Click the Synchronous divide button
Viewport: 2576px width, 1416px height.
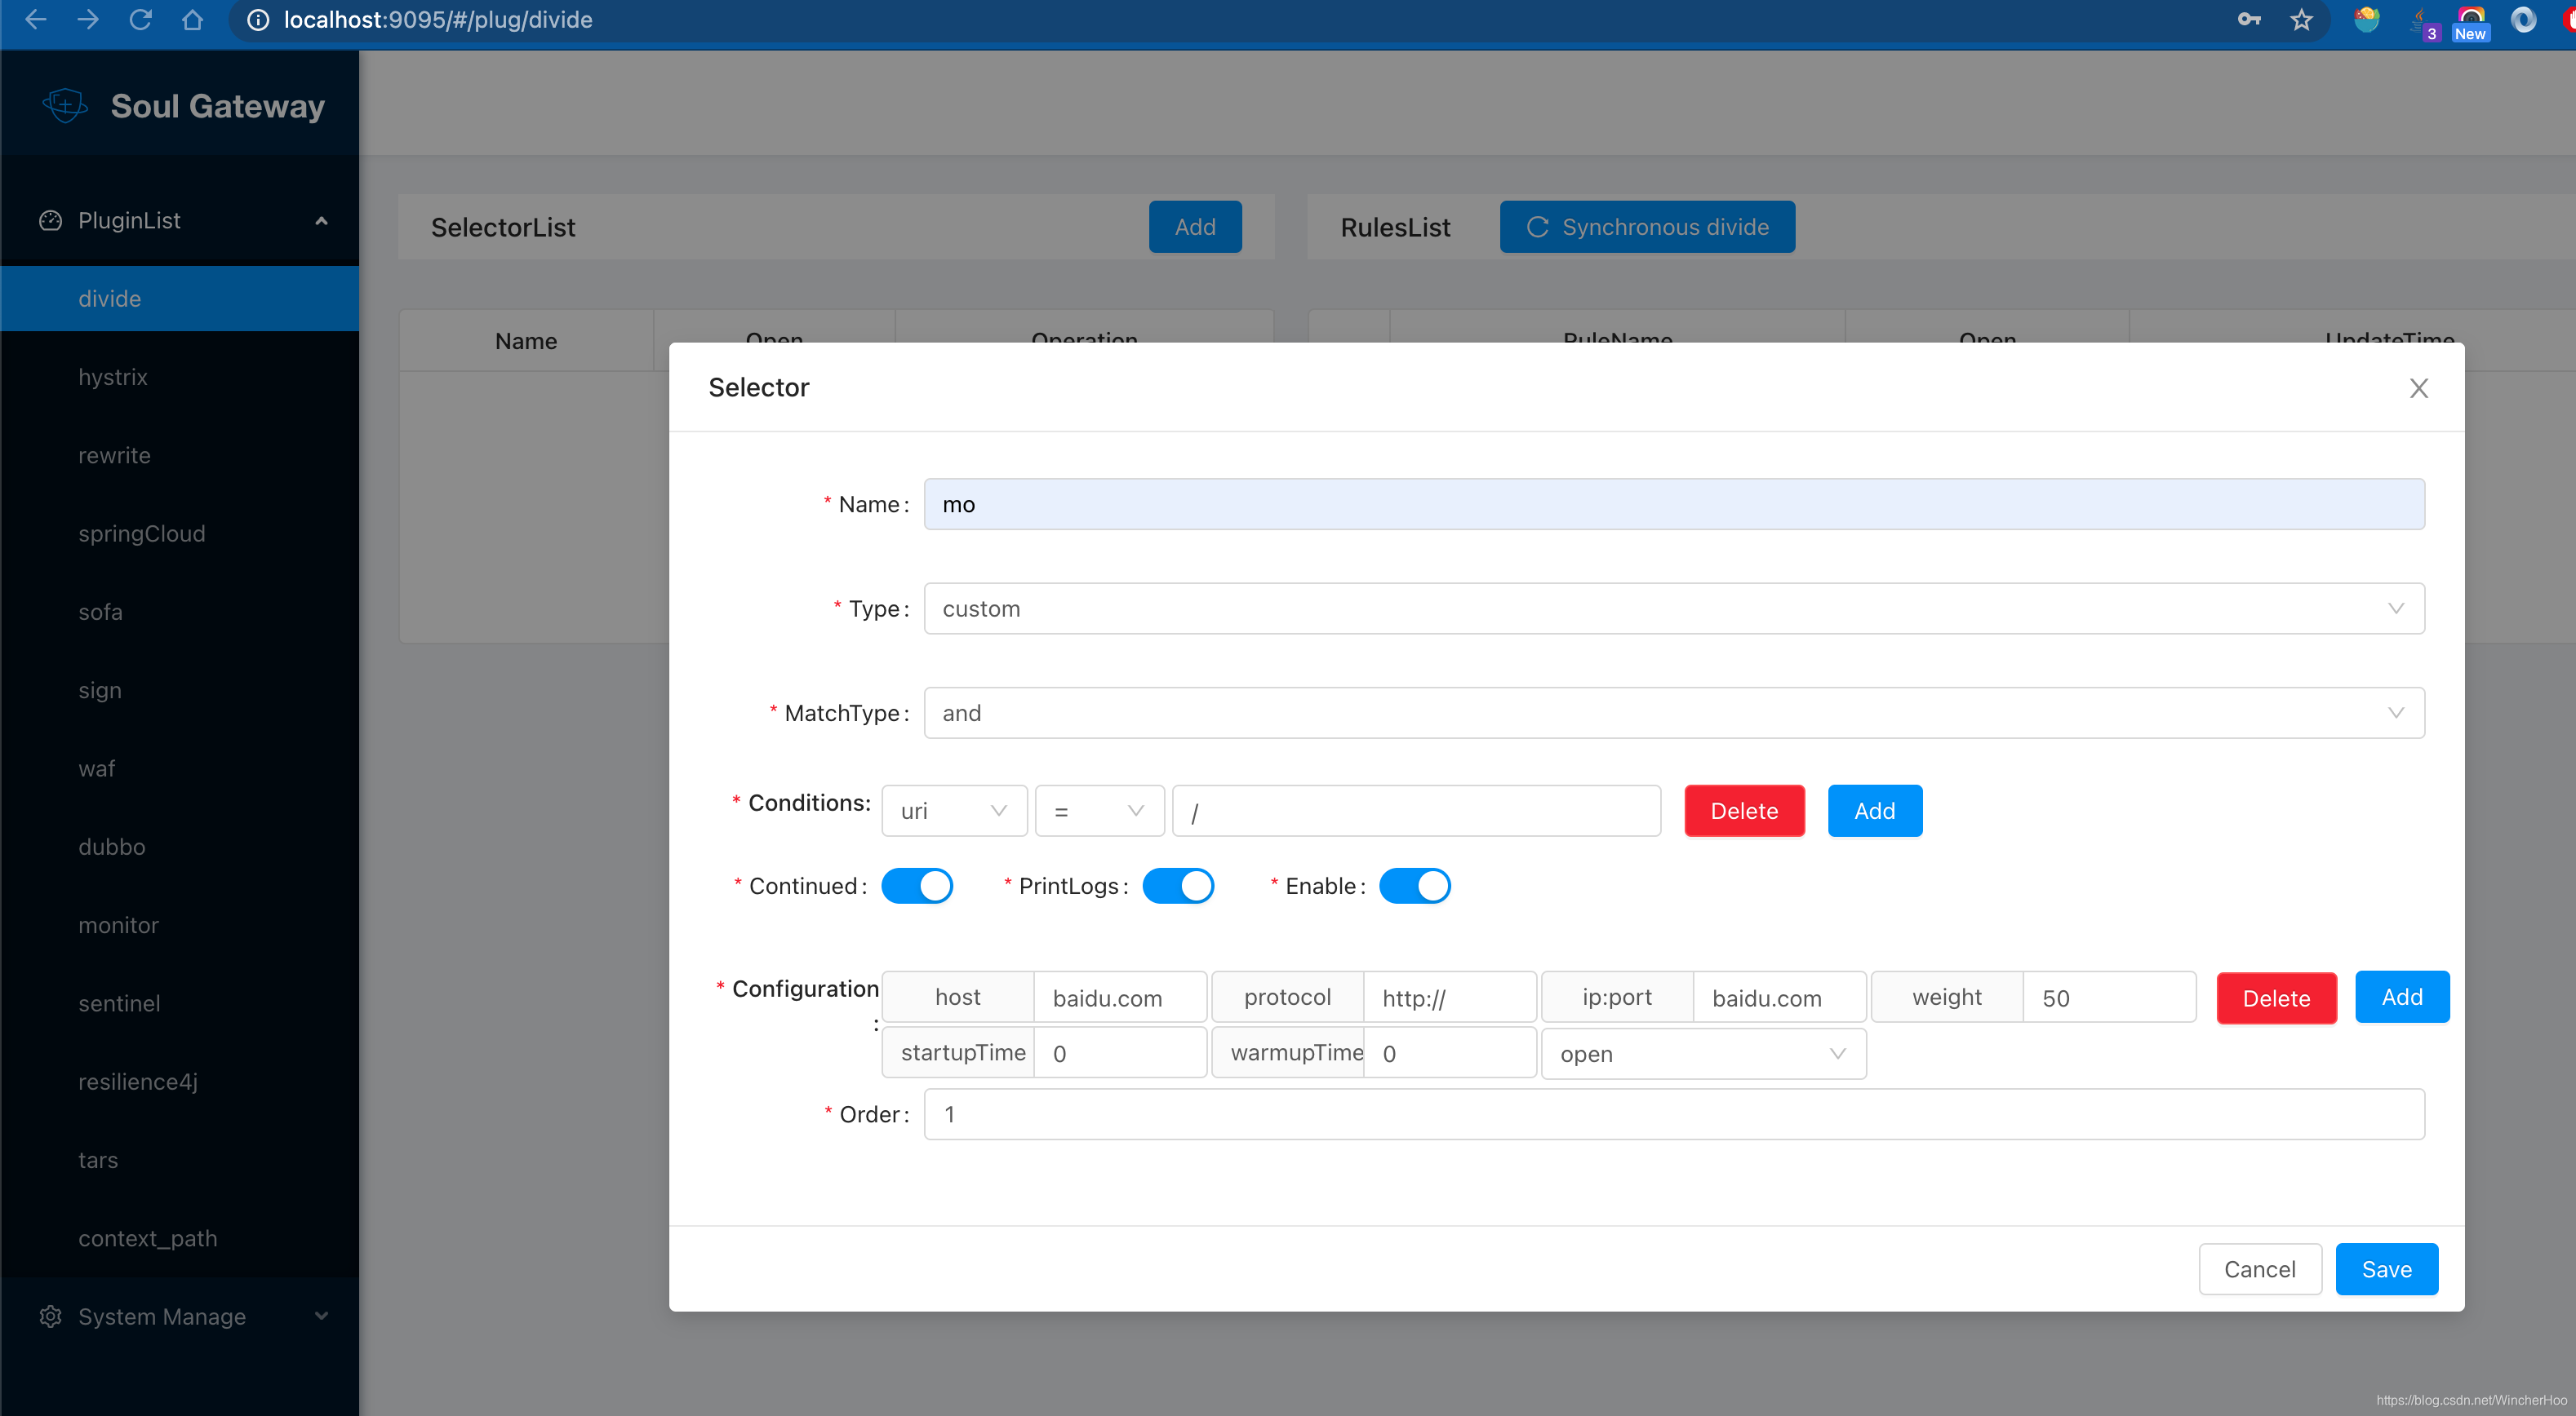click(1647, 227)
